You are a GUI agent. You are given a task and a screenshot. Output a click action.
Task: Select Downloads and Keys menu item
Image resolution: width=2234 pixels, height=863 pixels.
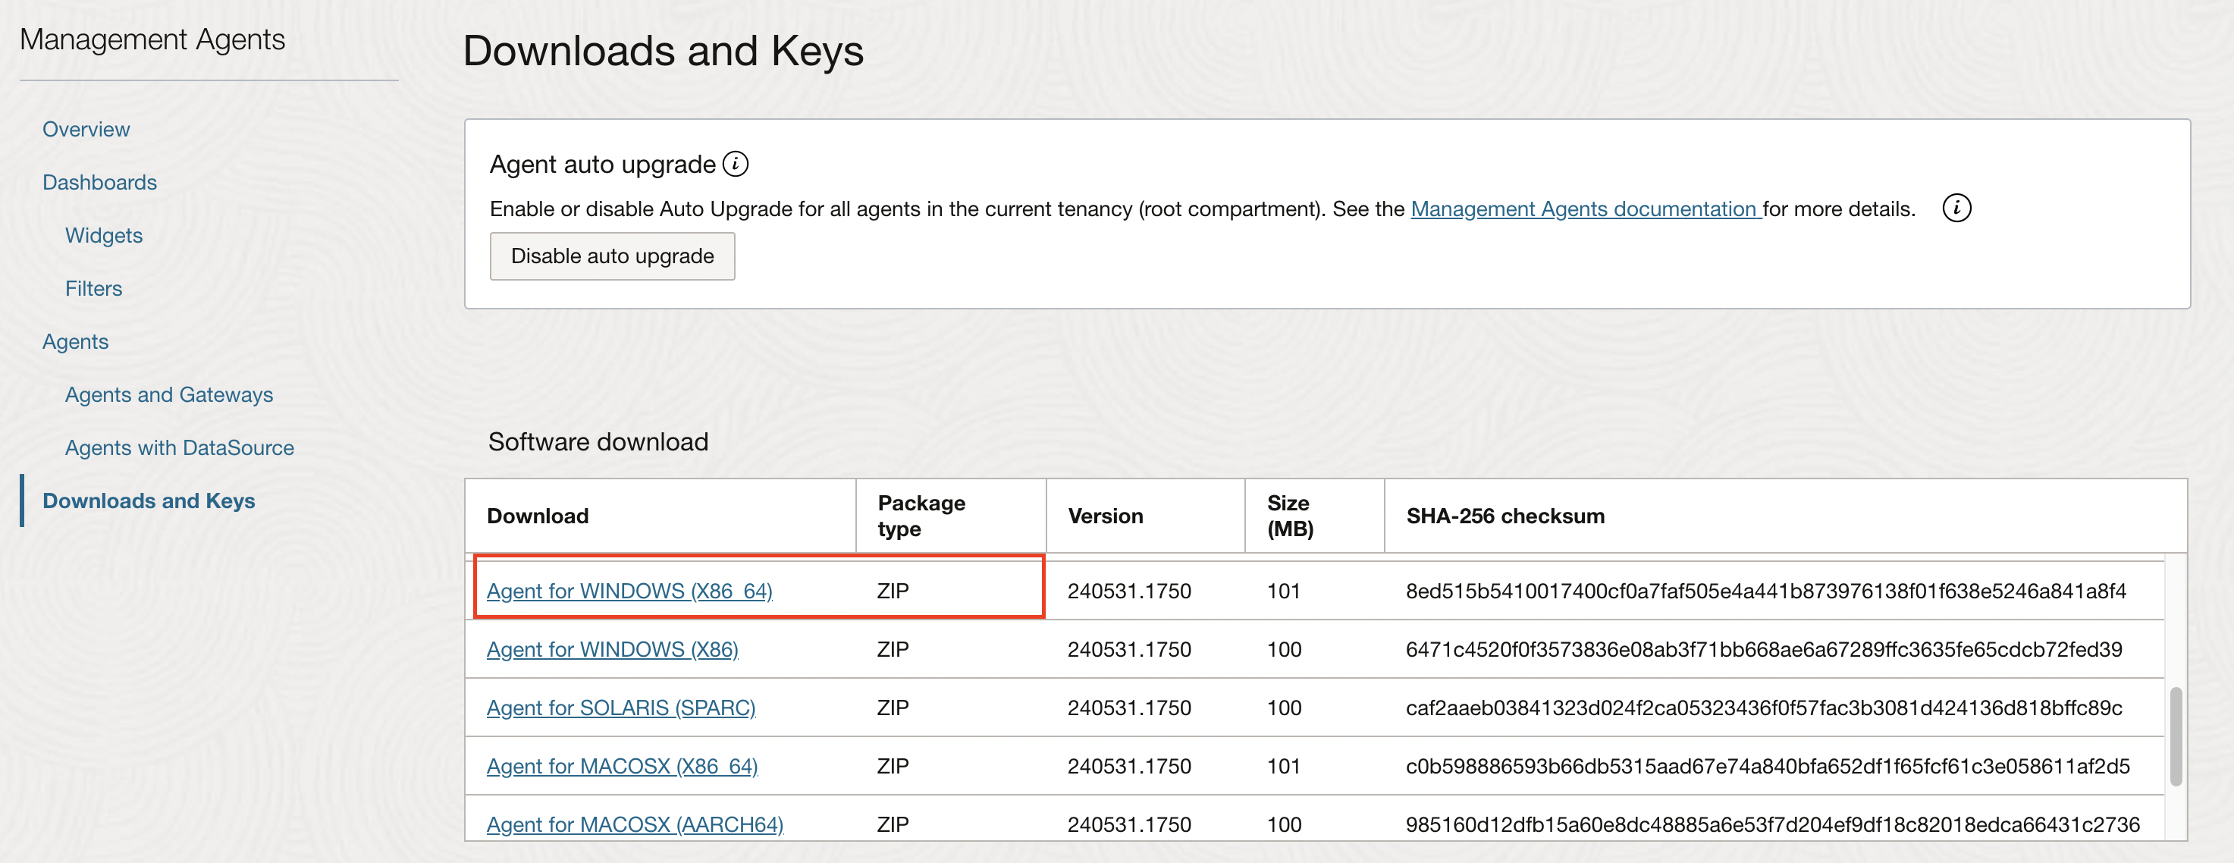coord(149,501)
